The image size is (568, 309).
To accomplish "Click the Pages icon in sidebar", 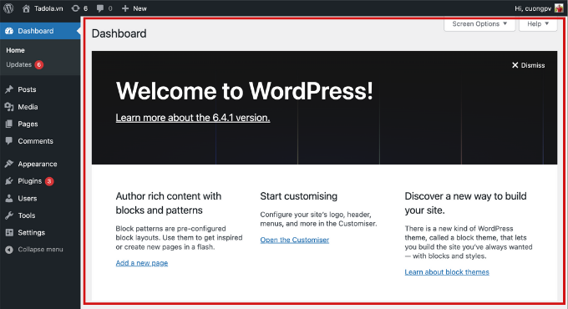I will click(x=9, y=124).
